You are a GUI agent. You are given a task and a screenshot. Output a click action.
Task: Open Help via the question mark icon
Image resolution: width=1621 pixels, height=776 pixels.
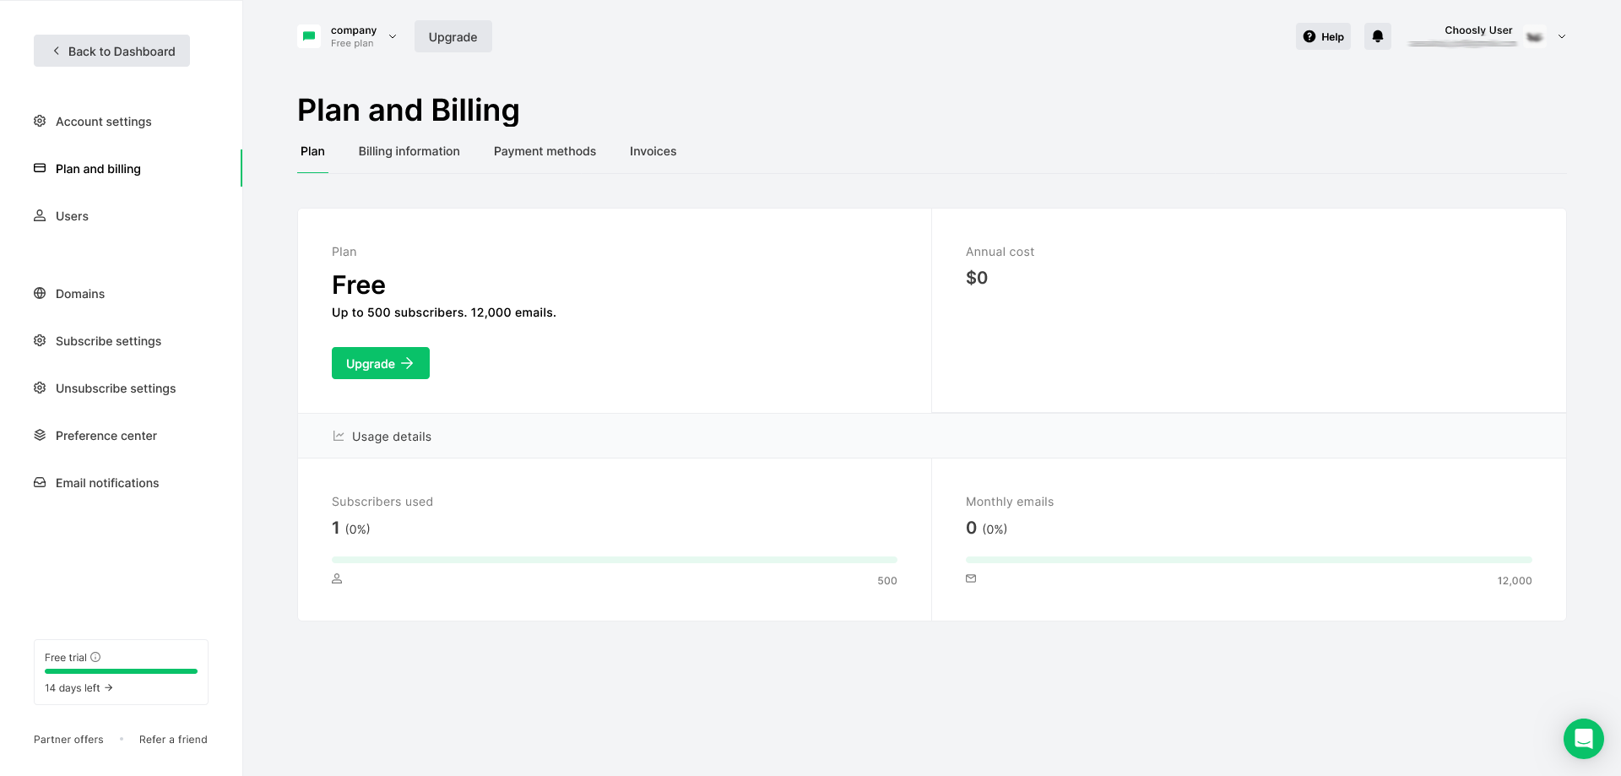coord(1309,36)
